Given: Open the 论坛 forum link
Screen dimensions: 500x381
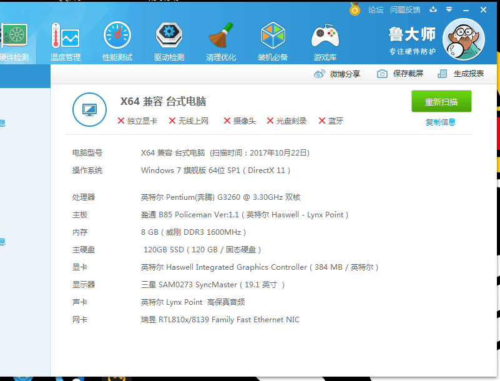Looking at the screenshot, I should tap(376, 10).
